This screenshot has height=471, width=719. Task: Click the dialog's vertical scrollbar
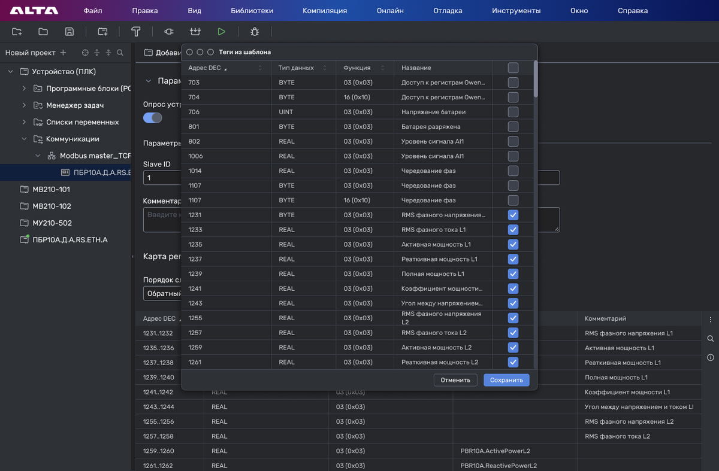click(535, 79)
